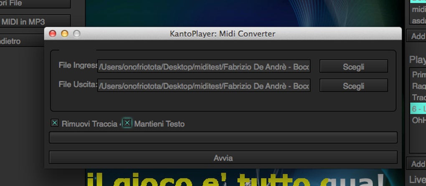
Task: Close the Midi Converter window
Action: pyautogui.click(x=53, y=34)
